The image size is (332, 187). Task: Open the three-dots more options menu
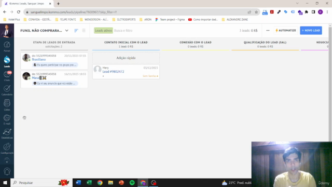coord(268,31)
